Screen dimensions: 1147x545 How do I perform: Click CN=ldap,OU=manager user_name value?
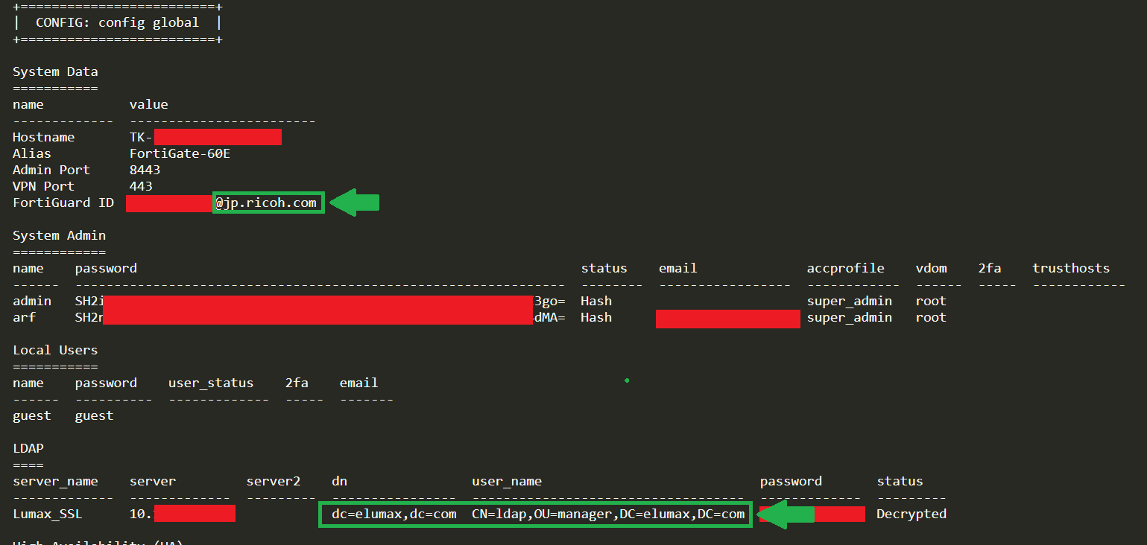tap(608, 514)
